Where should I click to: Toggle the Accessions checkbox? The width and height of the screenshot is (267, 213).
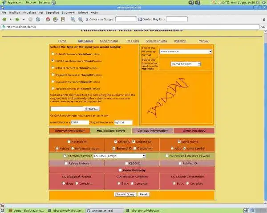(69, 142)
